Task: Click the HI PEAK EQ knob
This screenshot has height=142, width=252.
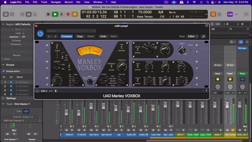Action: [x=181, y=67]
